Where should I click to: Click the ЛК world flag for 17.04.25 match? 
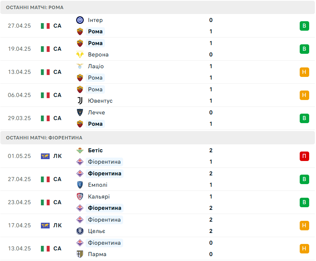pos(45,225)
